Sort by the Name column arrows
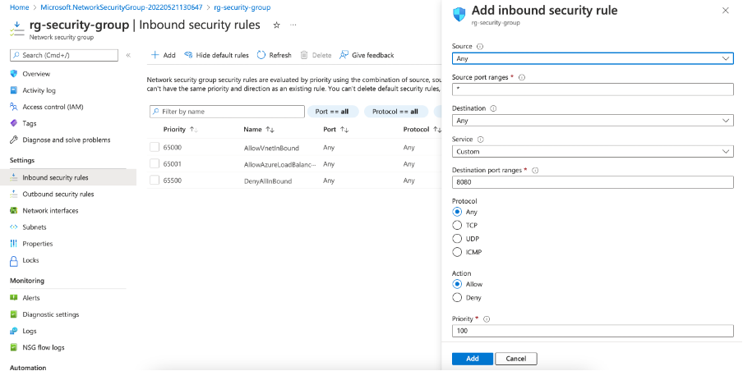The image size is (743, 371). tap(270, 130)
